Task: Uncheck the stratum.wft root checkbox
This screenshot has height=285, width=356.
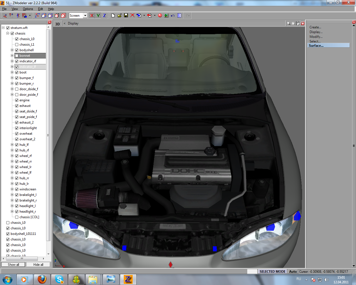Action: coord(8,28)
